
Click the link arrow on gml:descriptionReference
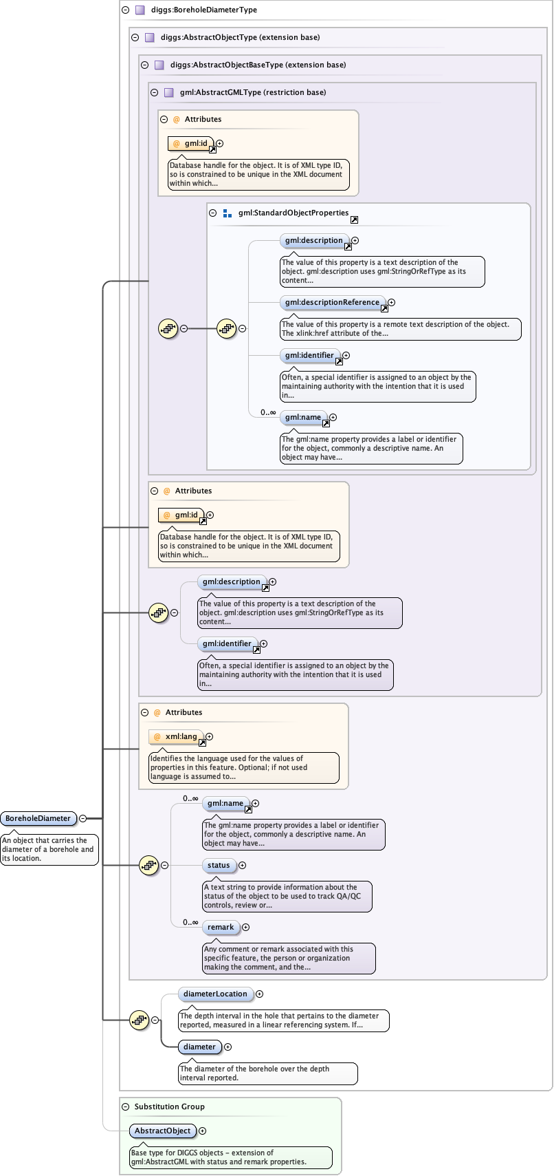click(384, 309)
